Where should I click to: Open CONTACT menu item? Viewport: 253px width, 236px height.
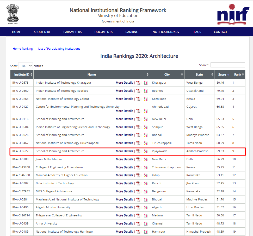pyautogui.click(x=220, y=32)
